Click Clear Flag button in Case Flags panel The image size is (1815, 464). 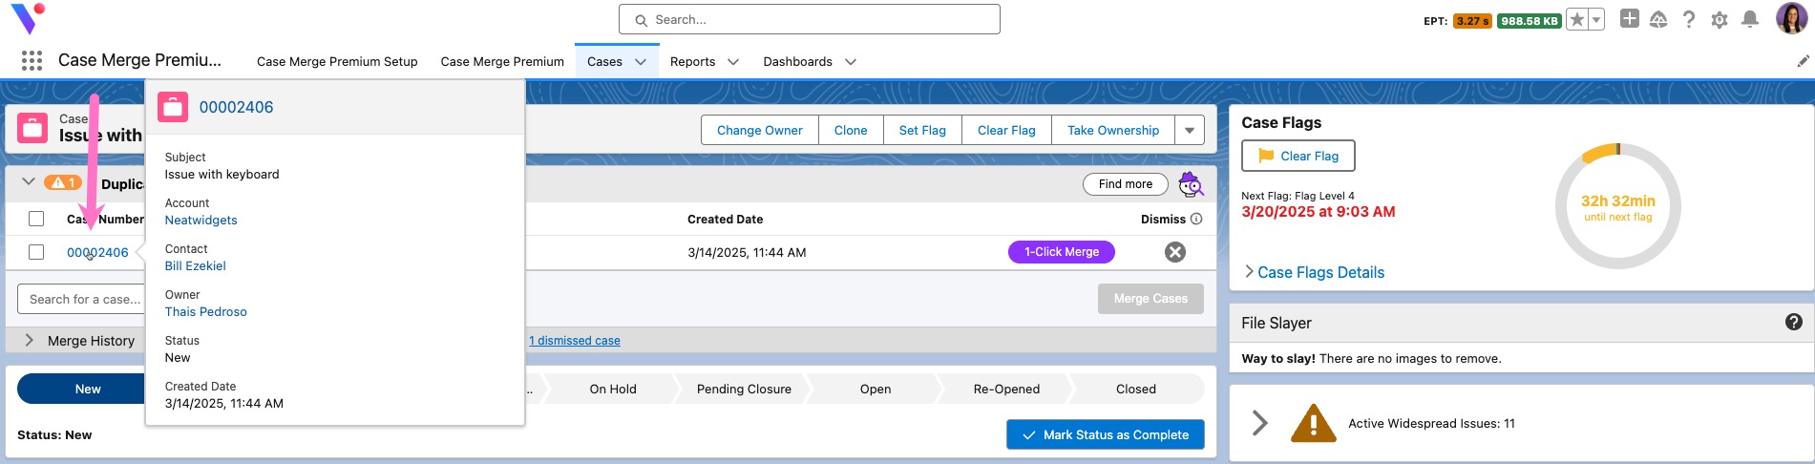[1298, 156]
